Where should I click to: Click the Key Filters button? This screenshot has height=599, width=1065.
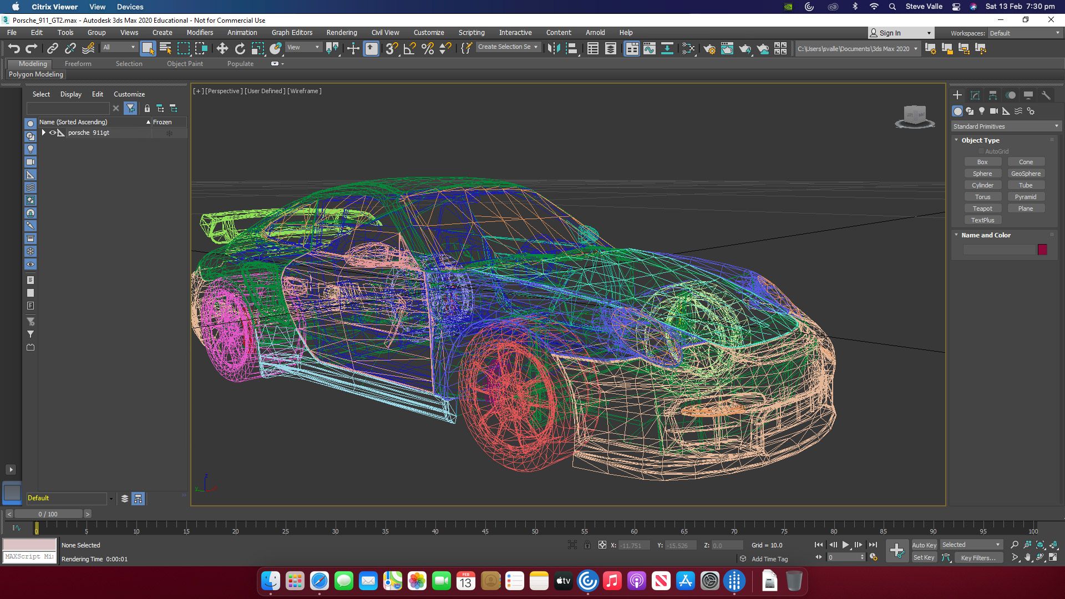point(977,558)
